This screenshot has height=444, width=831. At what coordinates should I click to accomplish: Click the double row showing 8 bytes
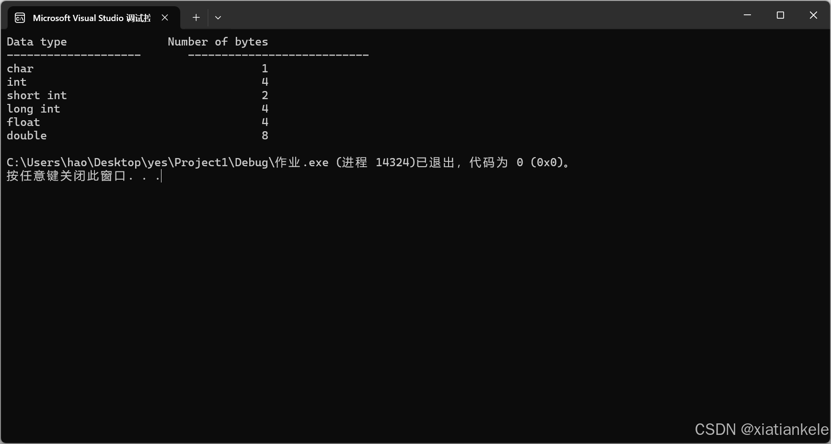click(27, 136)
